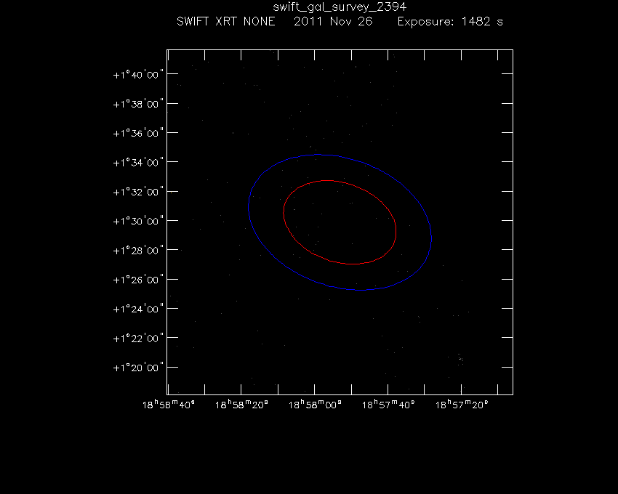Click declination label +1°40'00"
618x494 pixels.
click(138, 74)
